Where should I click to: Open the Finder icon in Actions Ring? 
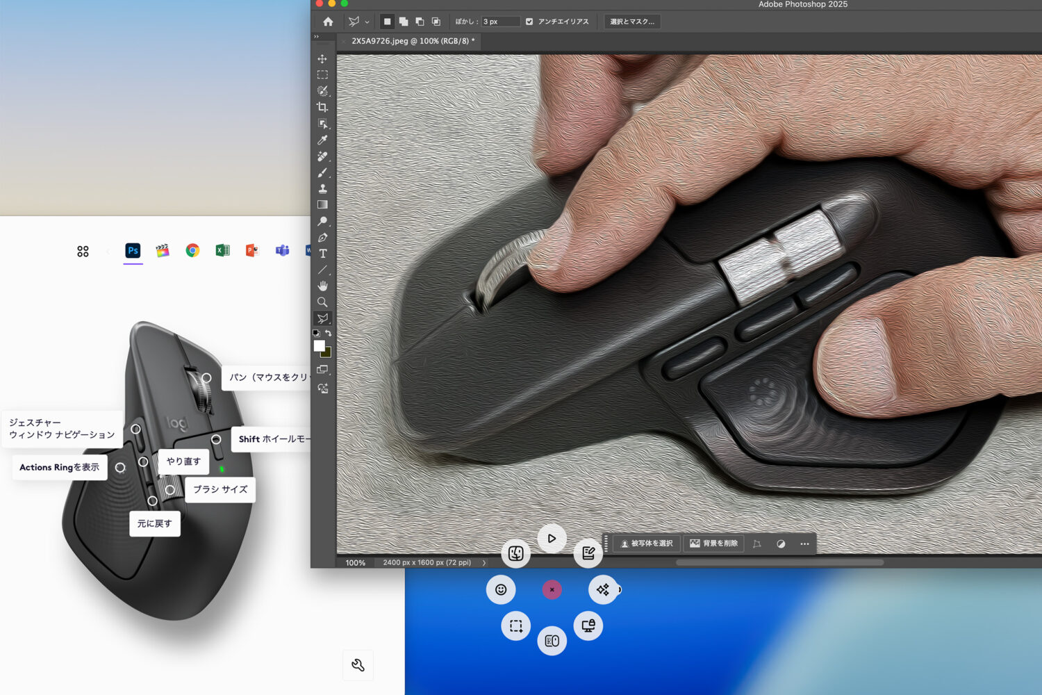[515, 553]
